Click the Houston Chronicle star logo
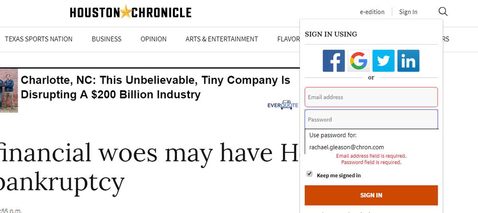The image size is (478, 213). tap(131, 12)
